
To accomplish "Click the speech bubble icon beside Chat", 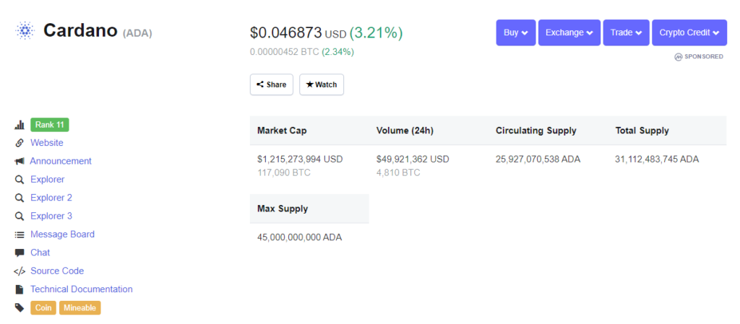I will point(20,253).
